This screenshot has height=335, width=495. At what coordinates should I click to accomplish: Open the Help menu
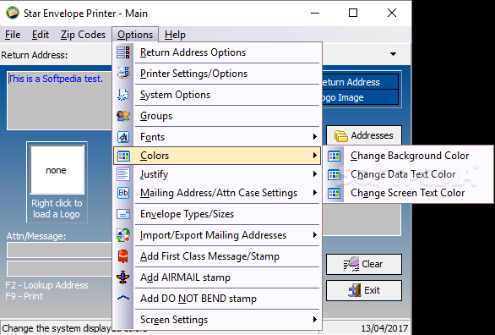[175, 35]
